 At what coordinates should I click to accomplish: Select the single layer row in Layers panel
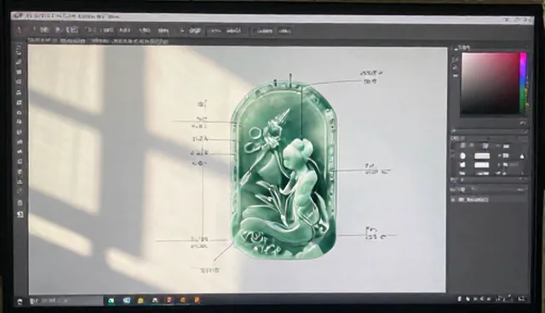pyautogui.click(x=488, y=200)
